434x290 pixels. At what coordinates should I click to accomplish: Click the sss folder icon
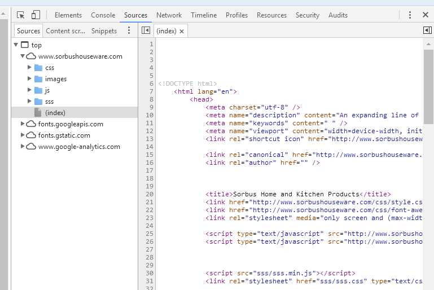point(38,102)
